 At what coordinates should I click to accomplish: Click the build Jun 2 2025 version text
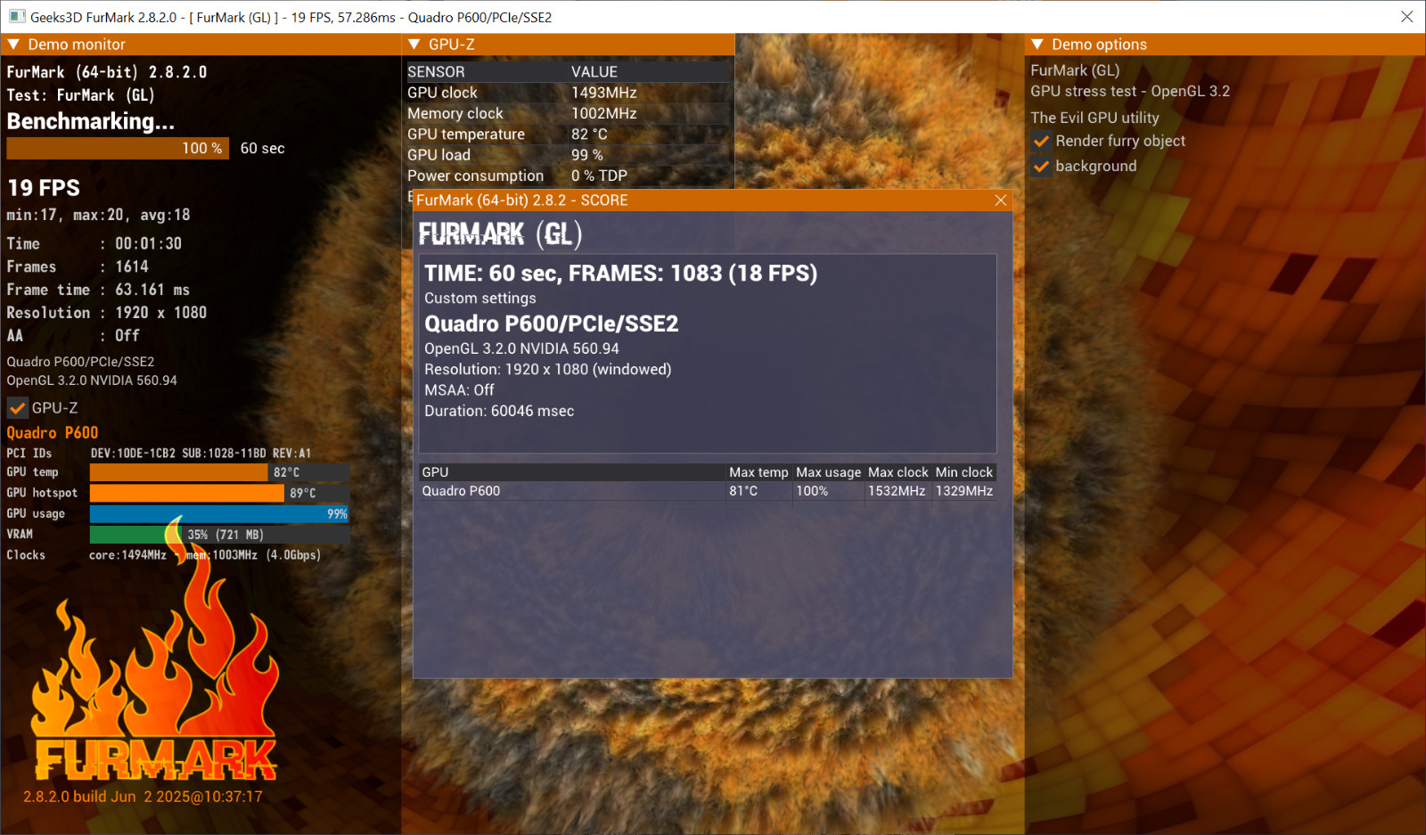[143, 797]
